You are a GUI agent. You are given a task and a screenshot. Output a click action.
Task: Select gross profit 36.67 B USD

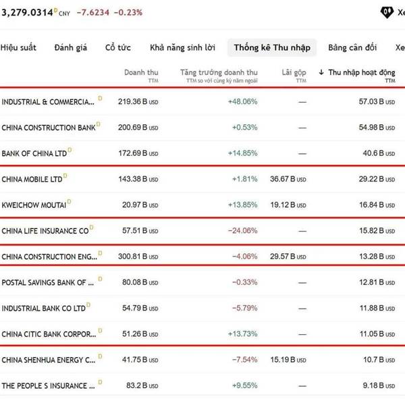(288, 180)
